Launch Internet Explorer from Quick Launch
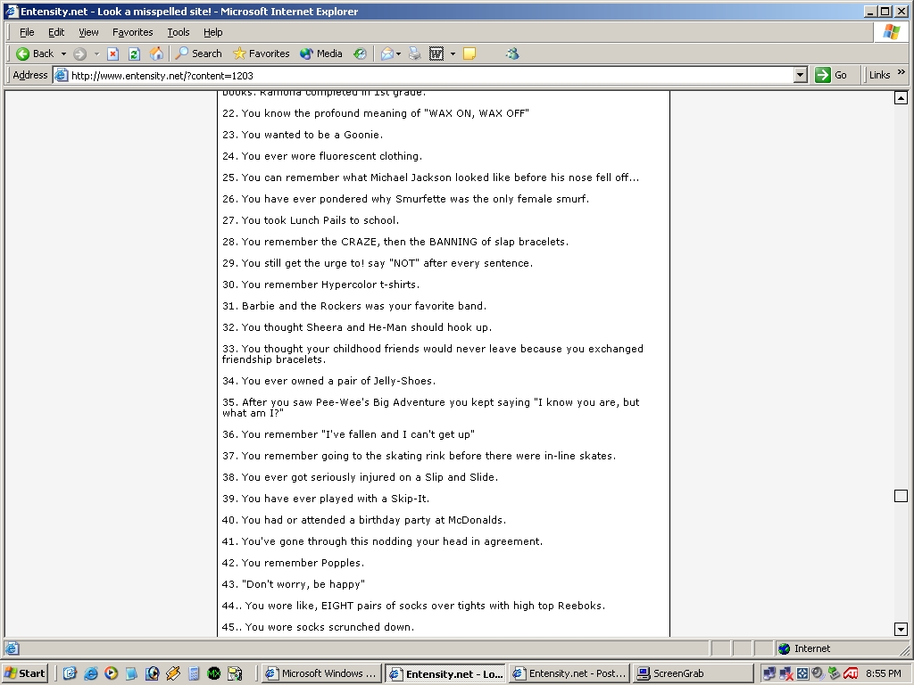The height and width of the screenshot is (685, 914). [x=90, y=673]
